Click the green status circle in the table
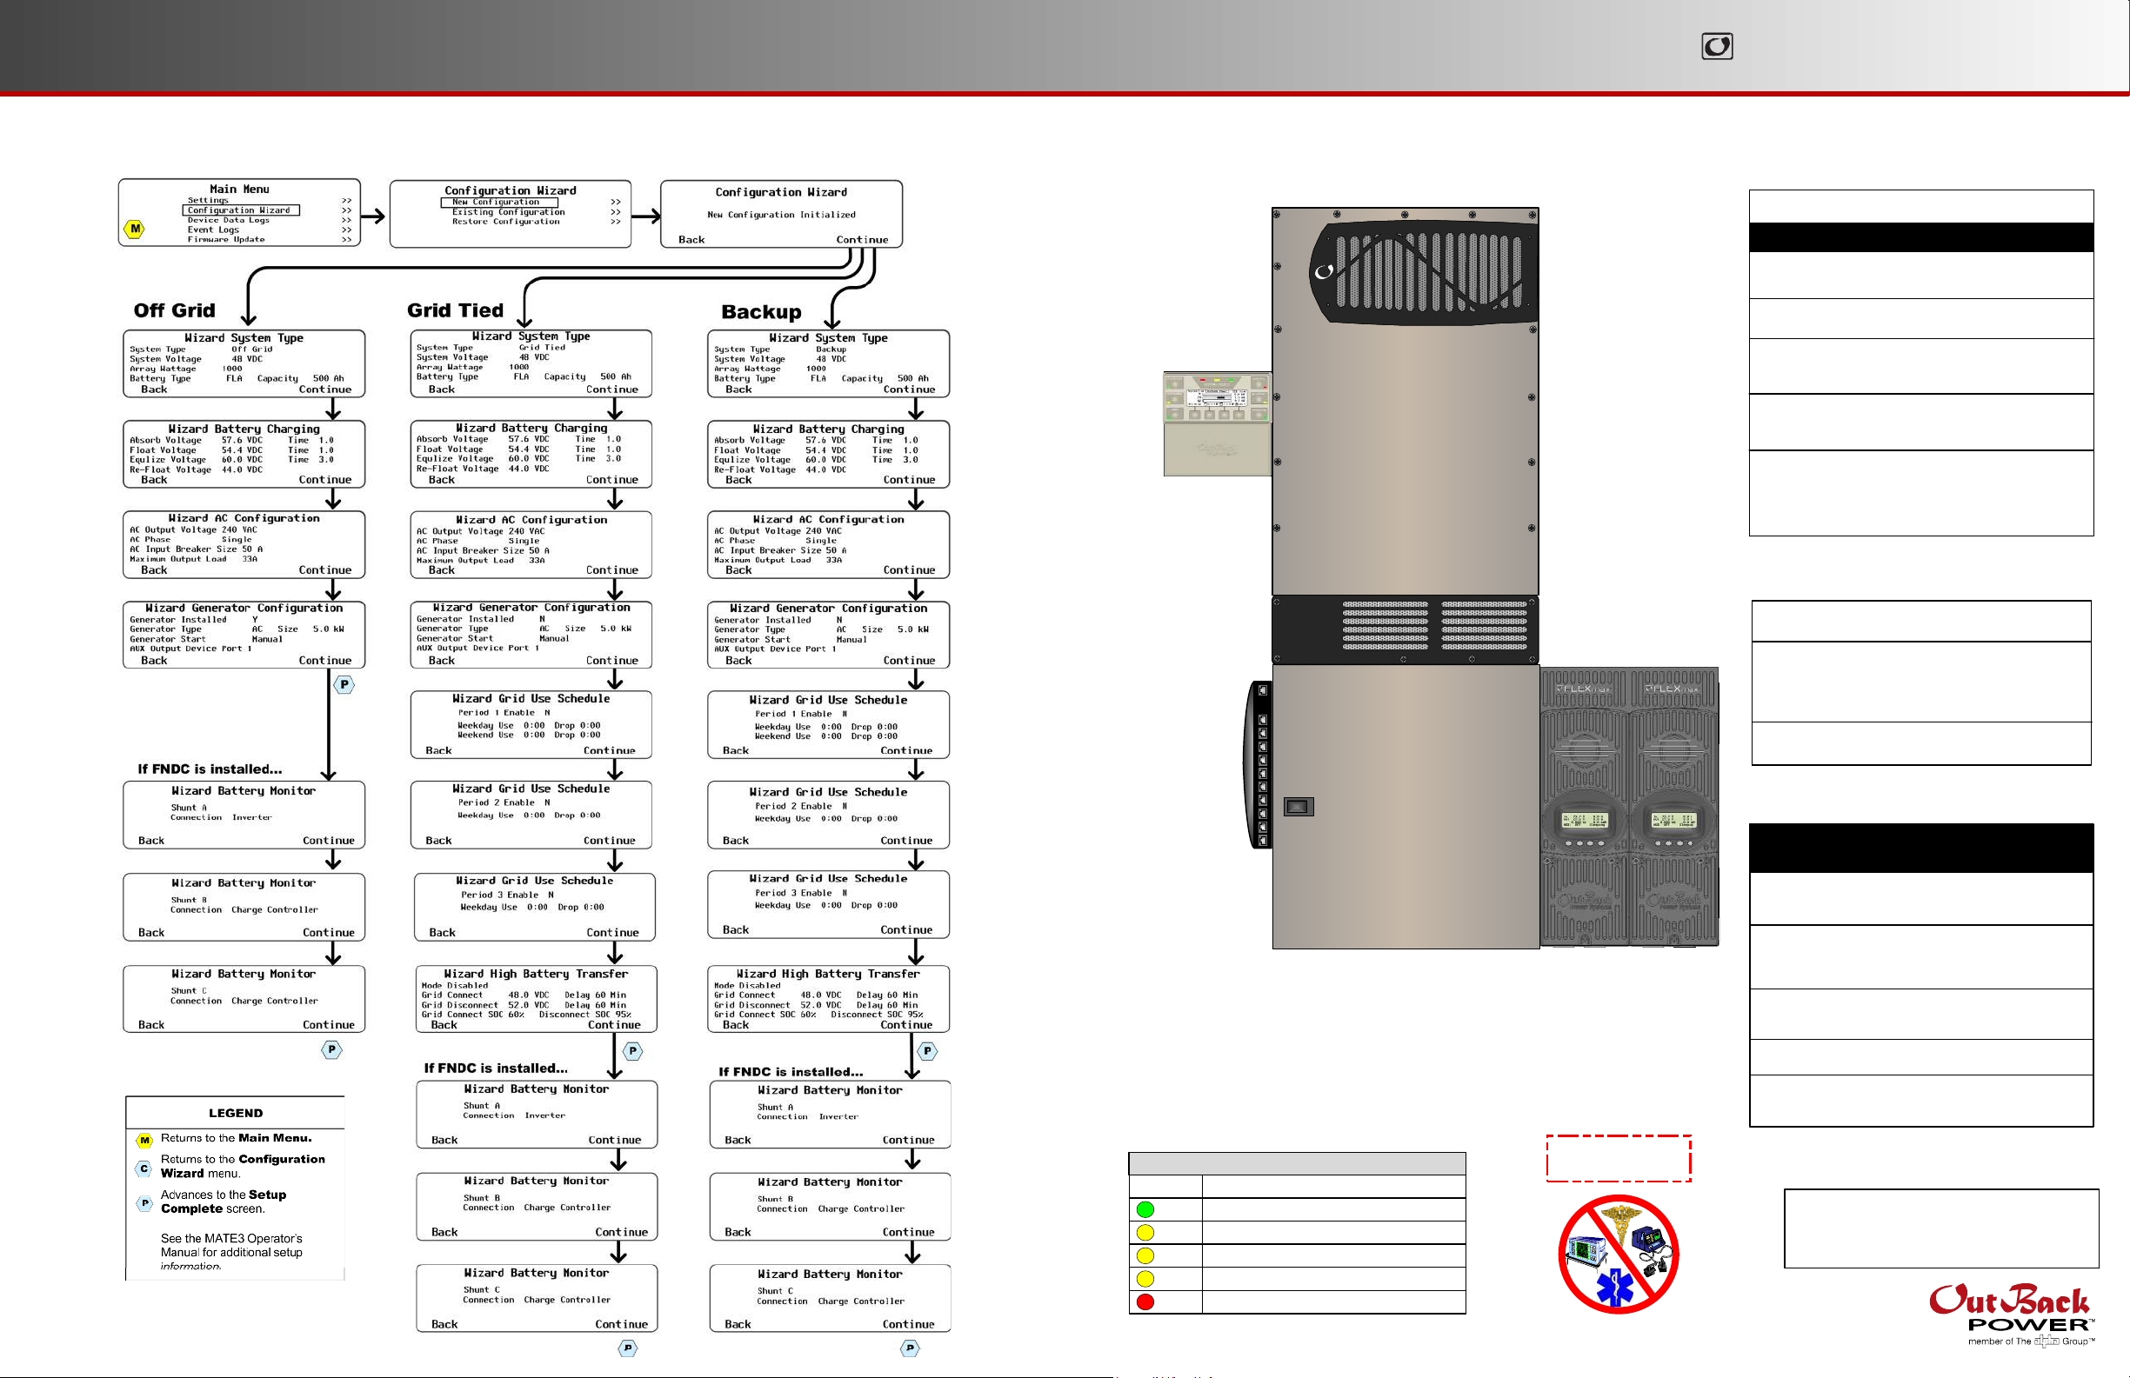 1145,1210
